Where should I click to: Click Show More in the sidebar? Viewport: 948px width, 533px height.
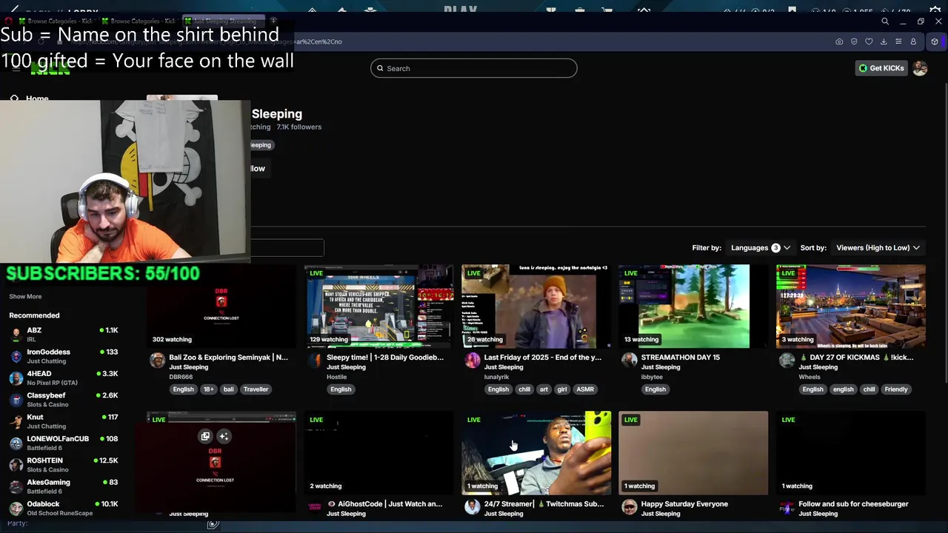click(x=25, y=296)
